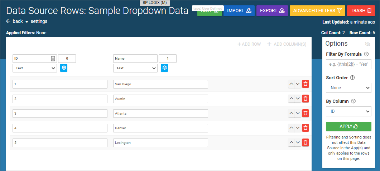The width and height of the screenshot is (380, 171).
Task: Click the Denver name text field
Action: (160, 128)
